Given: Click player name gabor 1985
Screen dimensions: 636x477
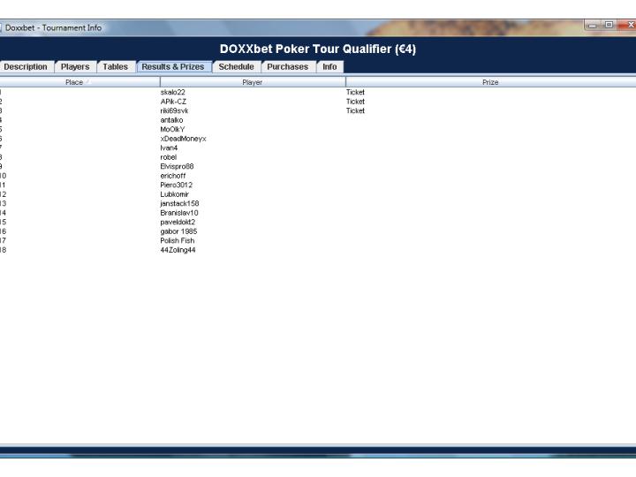Looking at the screenshot, I should coord(178,231).
